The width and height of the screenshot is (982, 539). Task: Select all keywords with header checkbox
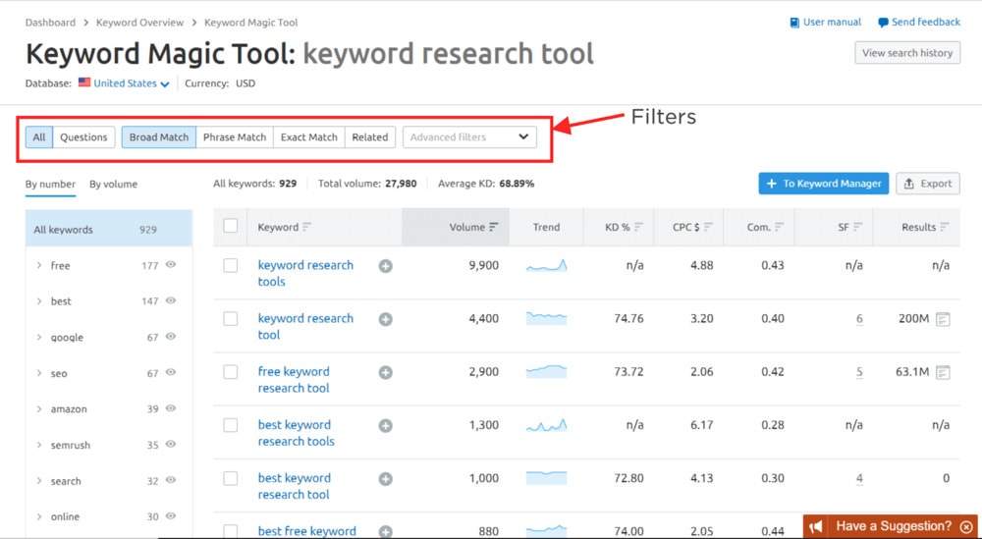coord(231,226)
